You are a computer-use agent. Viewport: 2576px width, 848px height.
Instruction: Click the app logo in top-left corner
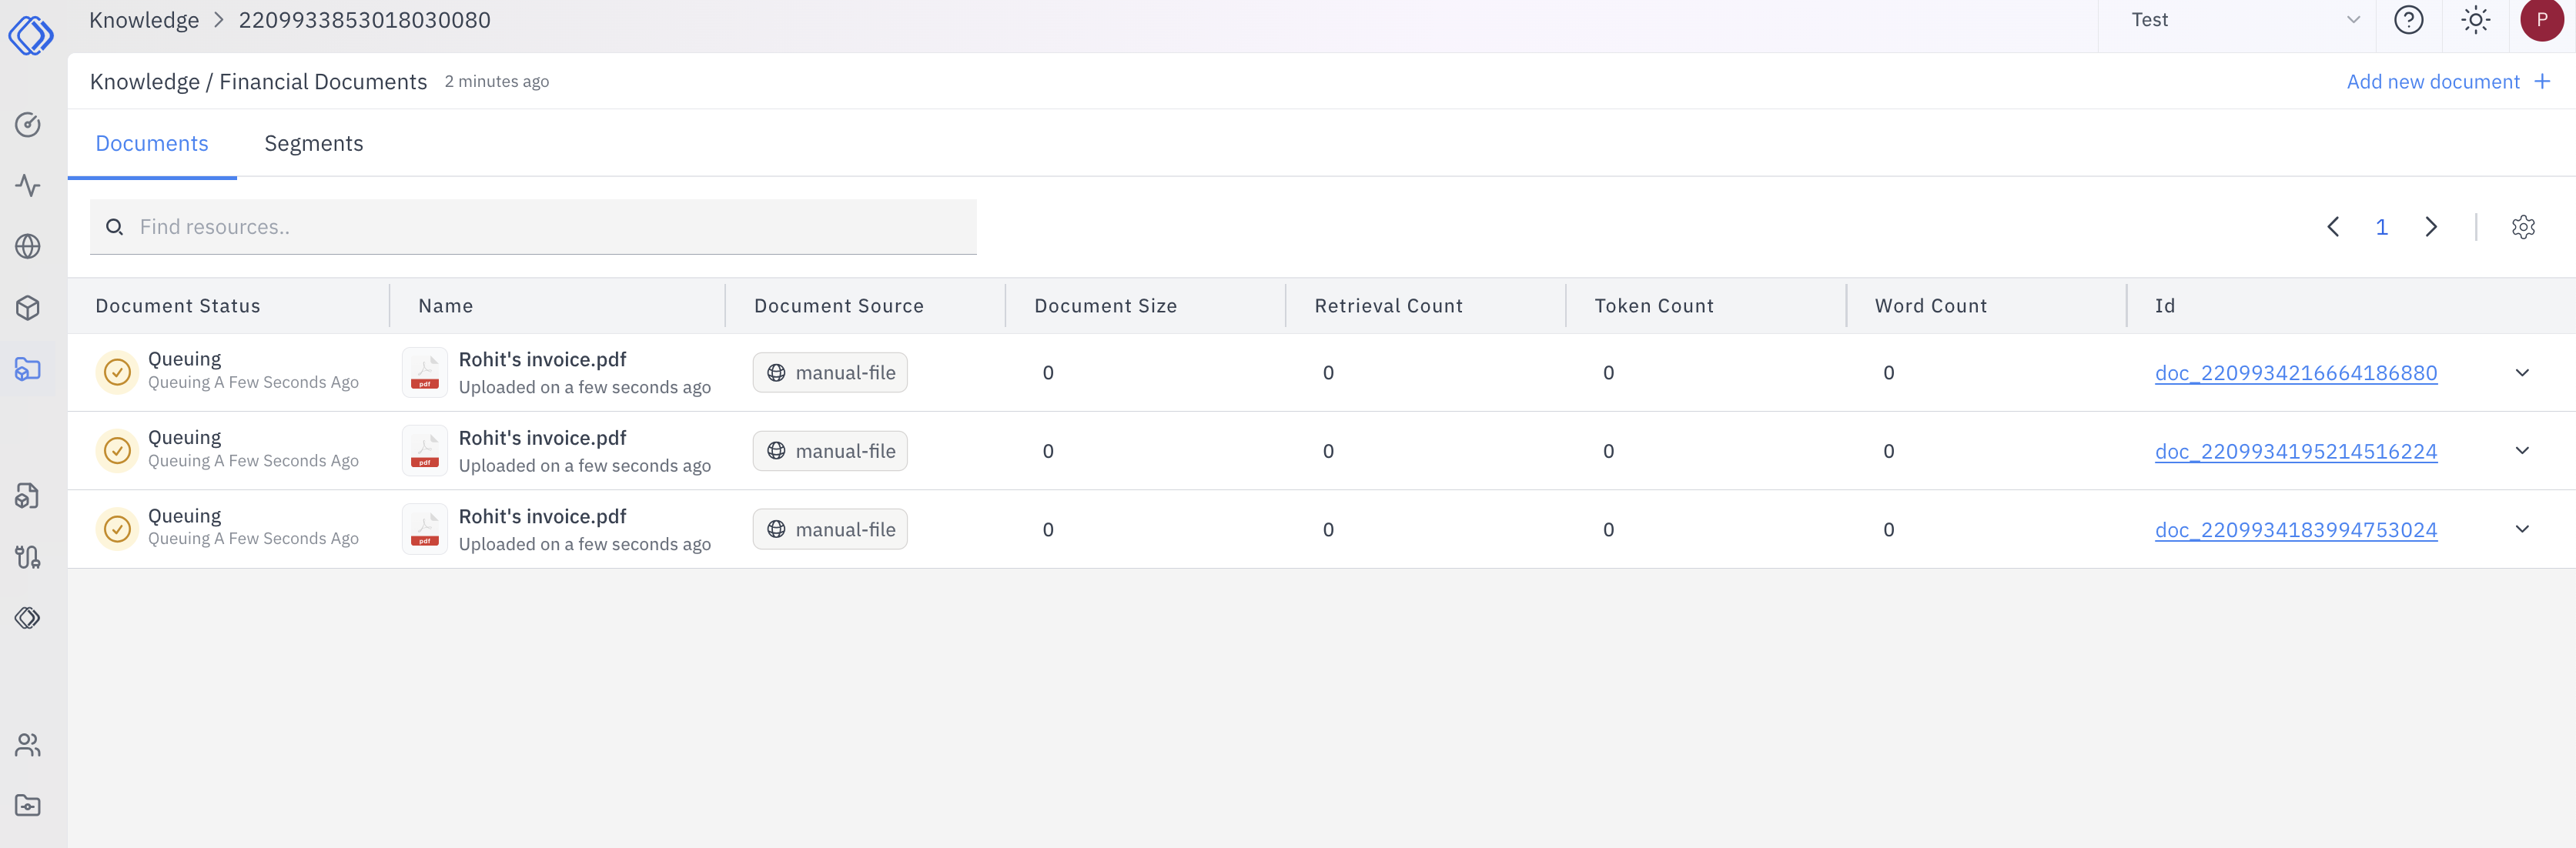click(30, 35)
